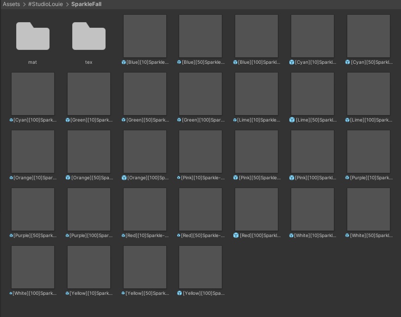The height and width of the screenshot is (317, 401).
Task: Click the "[Lime][50]Sparkl..." file name
Action: click(x=316, y=120)
